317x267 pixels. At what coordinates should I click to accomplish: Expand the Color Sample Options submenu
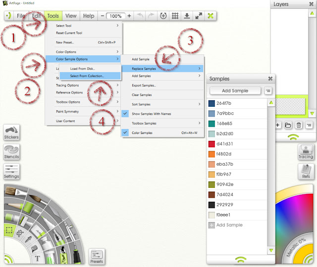point(83,59)
